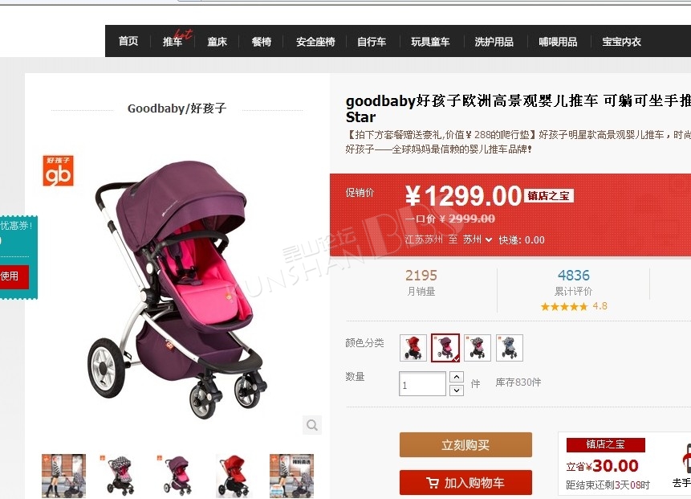Open the 安全座椅 navigation menu item

click(315, 42)
